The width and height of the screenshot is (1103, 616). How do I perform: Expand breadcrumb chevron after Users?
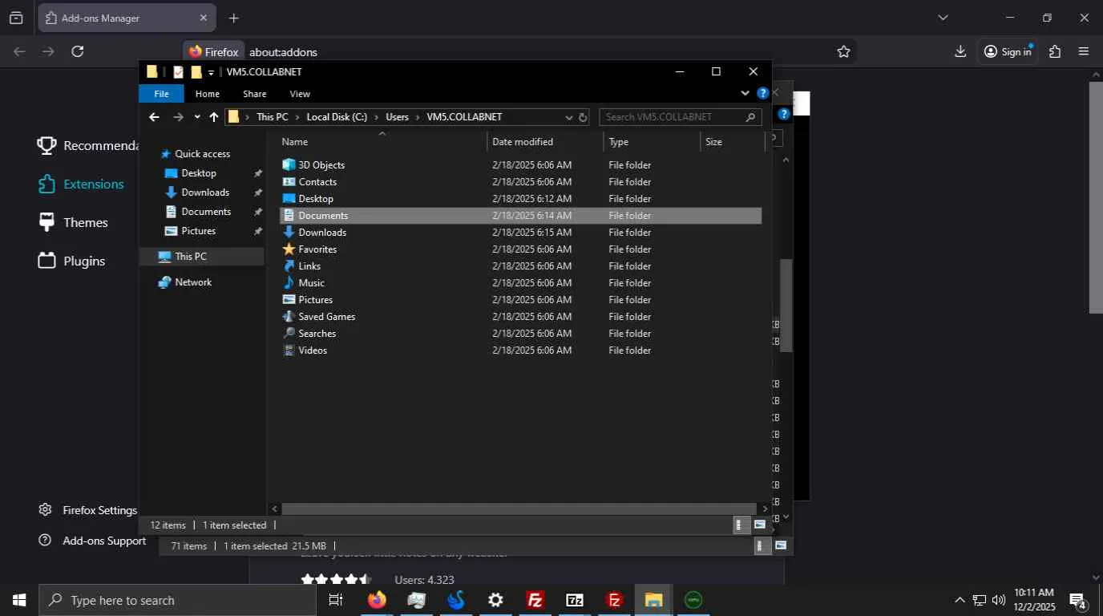point(418,117)
